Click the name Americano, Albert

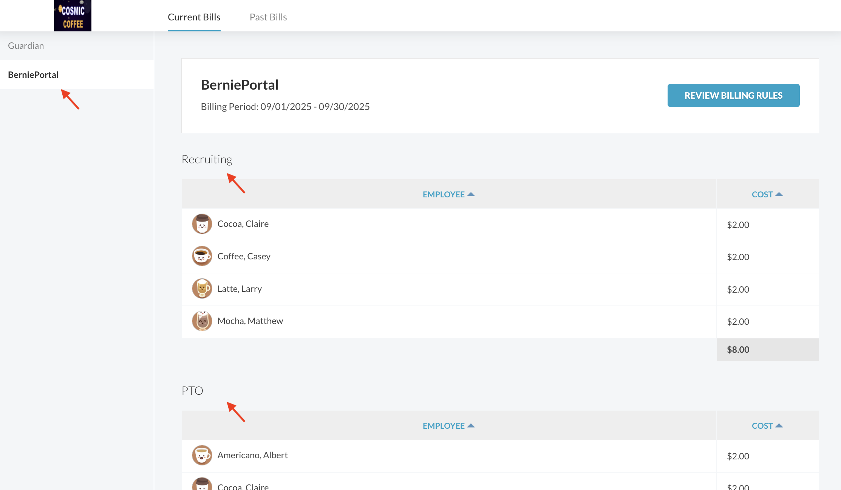(x=252, y=455)
